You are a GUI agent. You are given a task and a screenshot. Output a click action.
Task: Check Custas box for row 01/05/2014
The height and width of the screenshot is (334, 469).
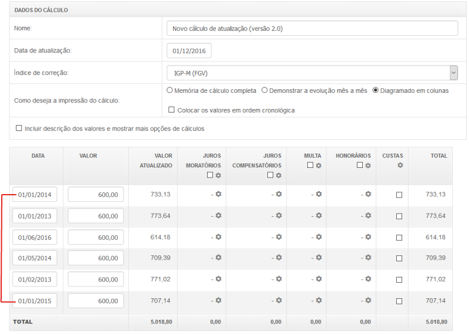point(399,258)
